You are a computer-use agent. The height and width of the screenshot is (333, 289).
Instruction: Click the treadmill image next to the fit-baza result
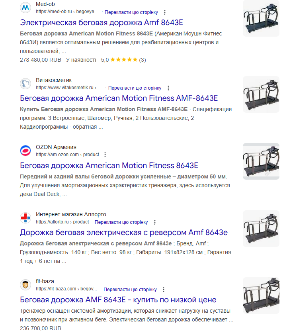(x=261, y=295)
